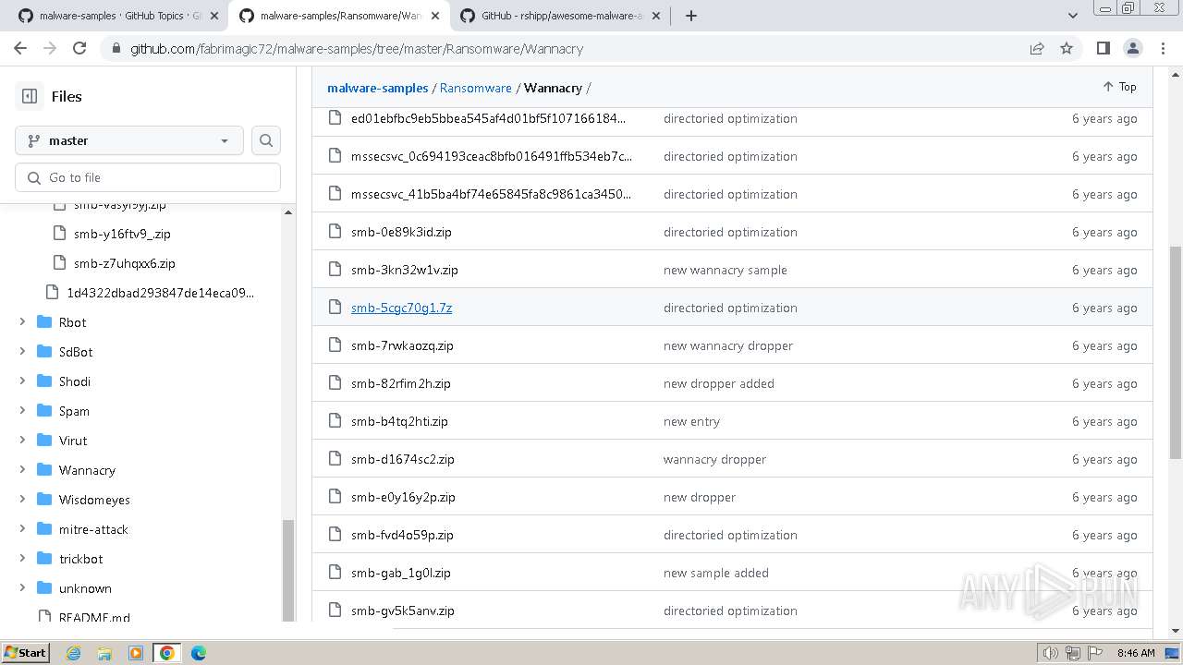Open the master branch dropdown
Viewport: 1183px width, 665px height.
[129, 140]
